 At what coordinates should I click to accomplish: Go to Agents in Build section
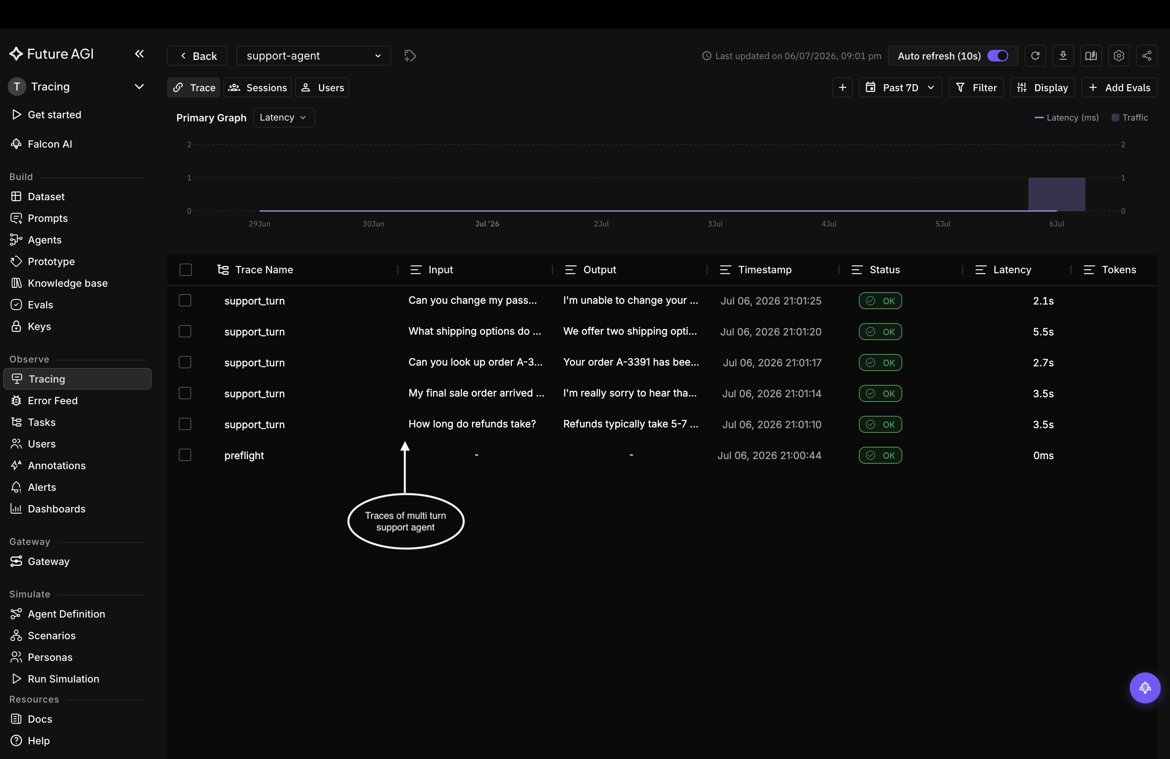[x=44, y=240]
